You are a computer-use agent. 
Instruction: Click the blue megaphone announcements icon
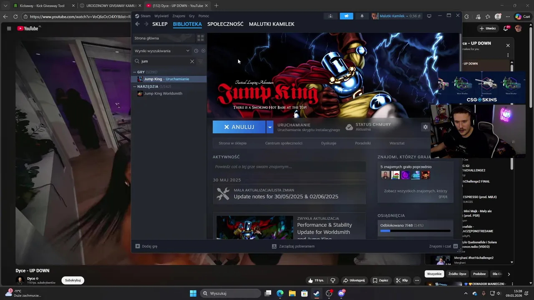(x=346, y=16)
